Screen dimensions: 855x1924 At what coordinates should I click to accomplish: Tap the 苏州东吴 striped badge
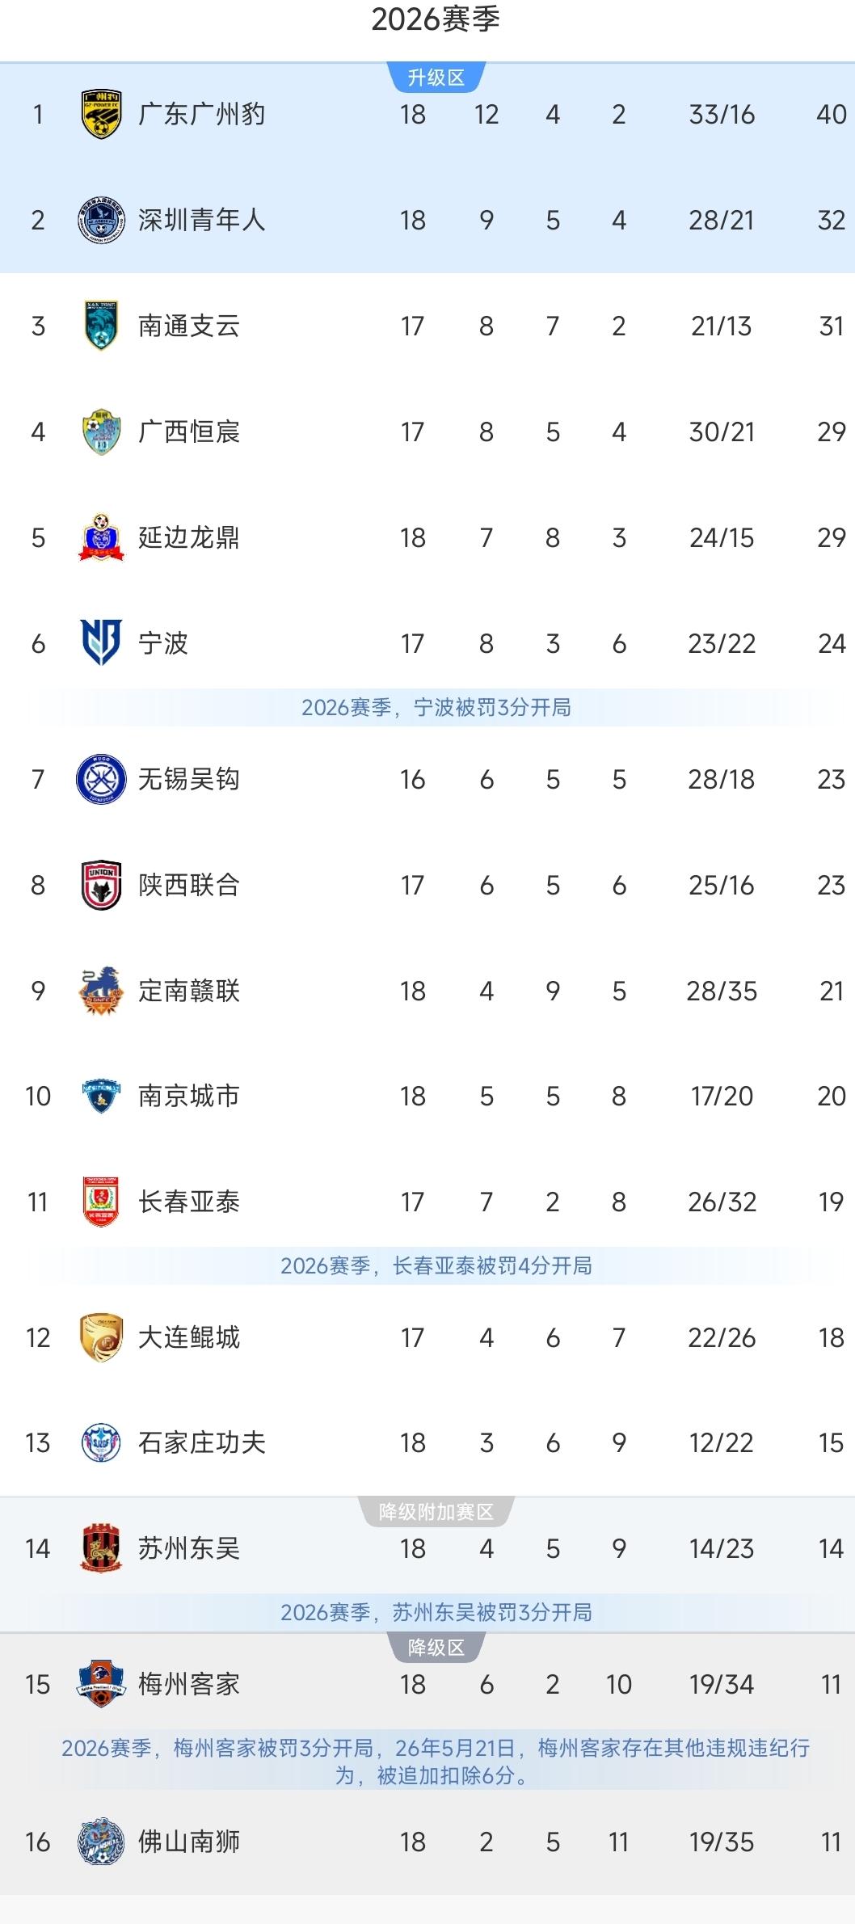click(x=101, y=1548)
